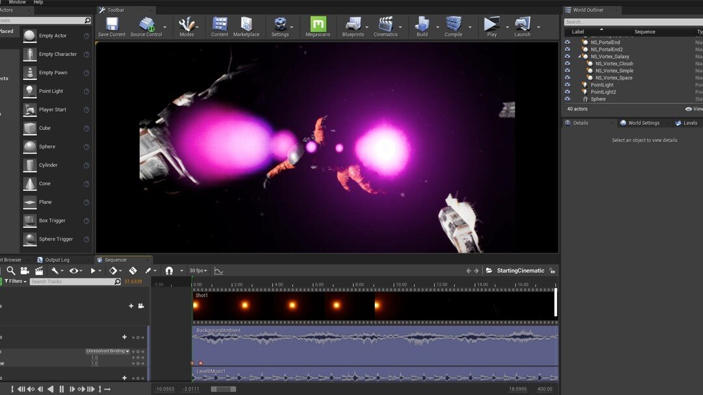Screen dimensions: 703x395
Task: Play the sequence in reverse
Action: click(51, 389)
